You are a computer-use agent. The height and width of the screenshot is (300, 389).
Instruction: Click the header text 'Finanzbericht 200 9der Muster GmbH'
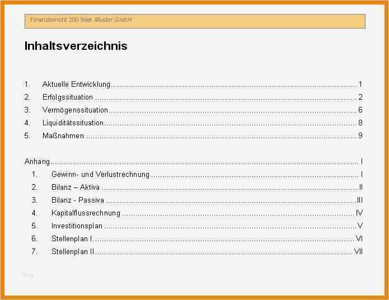[81, 20]
